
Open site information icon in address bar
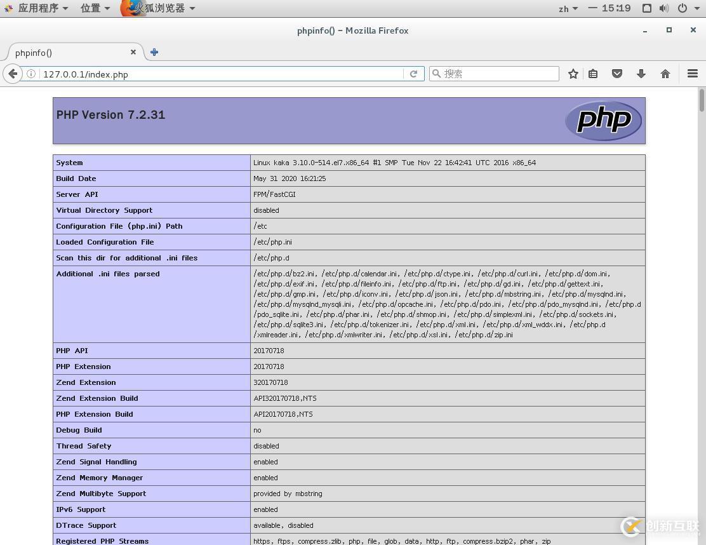pos(31,74)
